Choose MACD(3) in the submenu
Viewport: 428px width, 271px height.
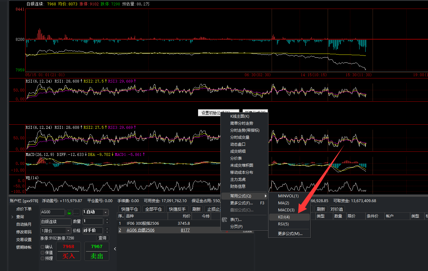click(x=289, y=210)
